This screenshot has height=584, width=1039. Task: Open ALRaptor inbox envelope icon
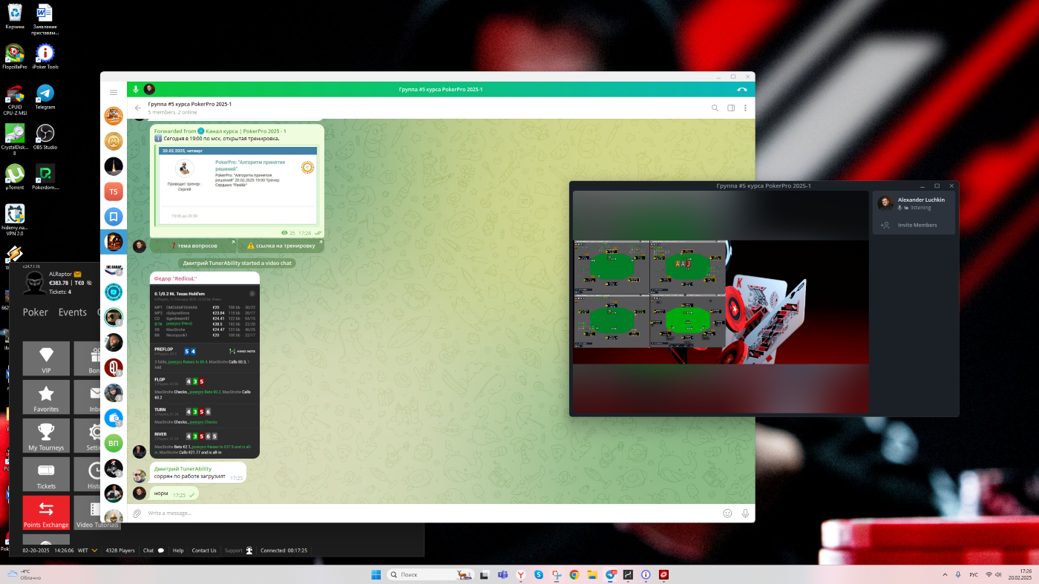point(77,274)
